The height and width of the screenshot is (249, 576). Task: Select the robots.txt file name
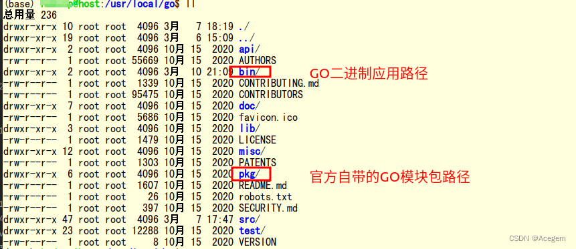(x=265, y=197)
